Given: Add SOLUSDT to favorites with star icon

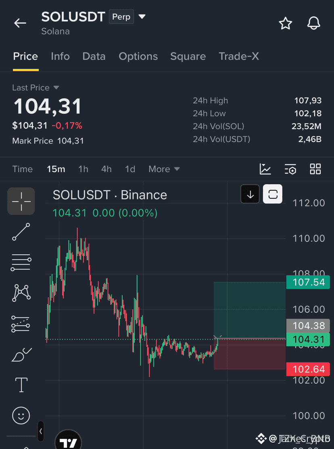Looking at the screenshot, I should point(285,23).
